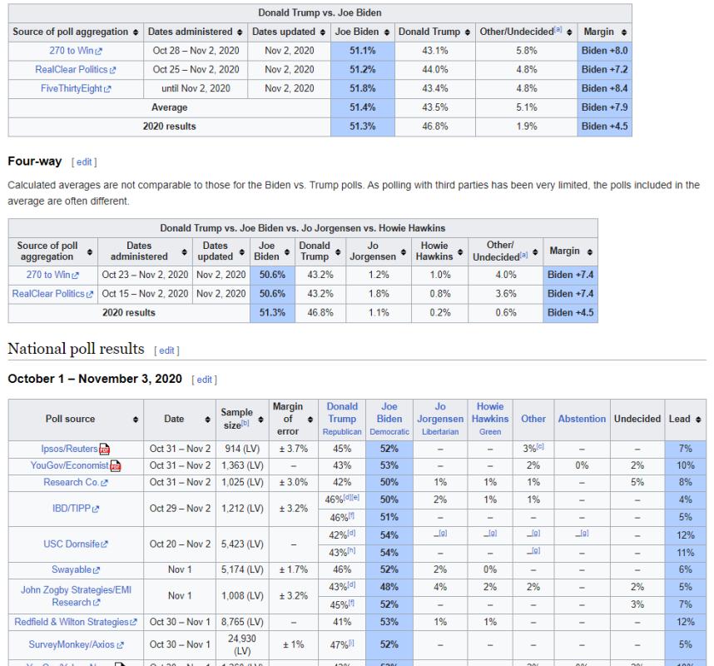Open the PDF icon beside YouGov/Economist
This screenshot has width=714, height=666.
pos(115,466)
